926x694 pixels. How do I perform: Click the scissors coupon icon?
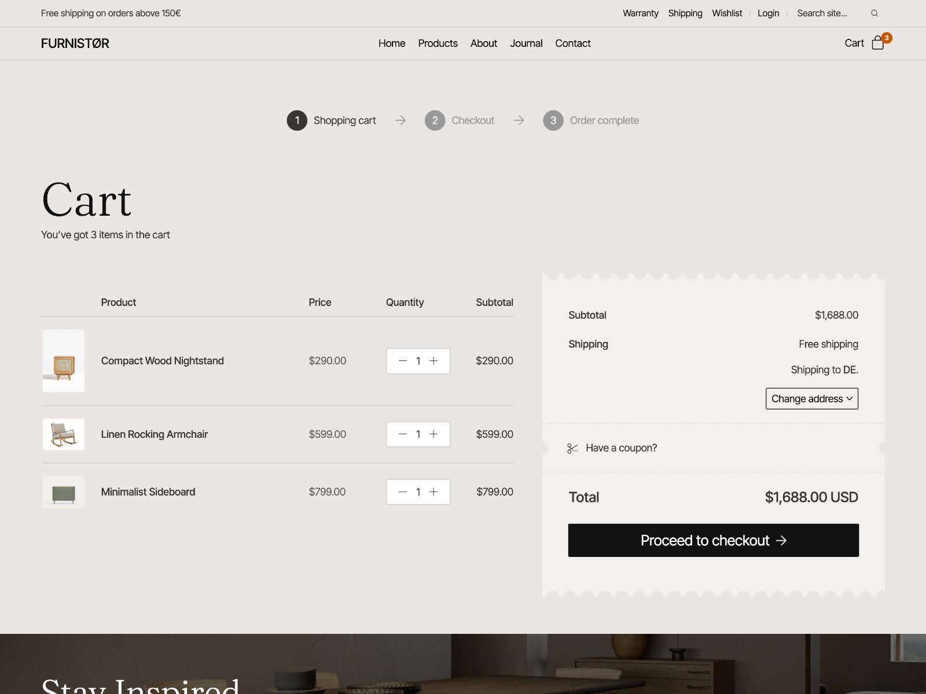pos(572,448)
